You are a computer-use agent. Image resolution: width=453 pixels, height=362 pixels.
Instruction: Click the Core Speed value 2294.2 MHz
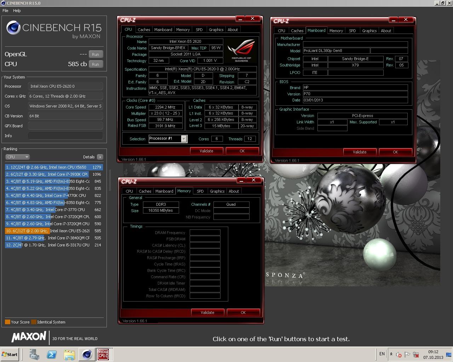coord(165,107)
